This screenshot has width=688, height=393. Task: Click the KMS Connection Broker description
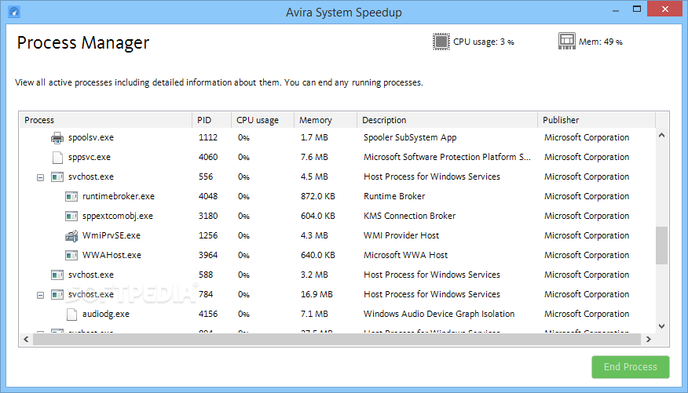tap(409, 216)
